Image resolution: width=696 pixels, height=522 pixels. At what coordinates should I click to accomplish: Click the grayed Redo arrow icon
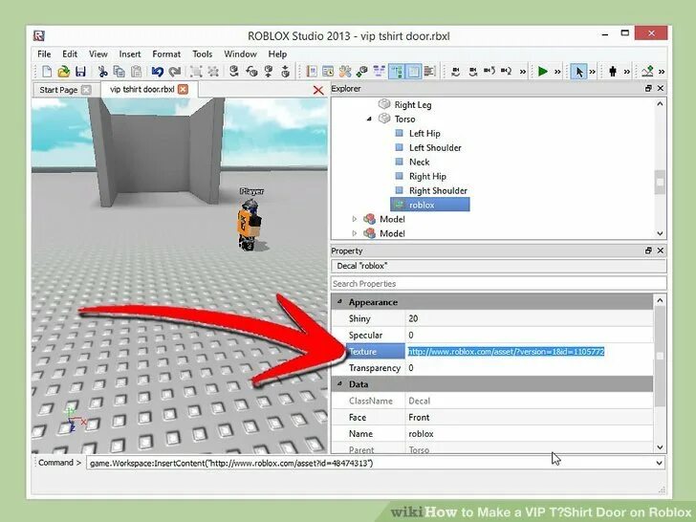174,71
